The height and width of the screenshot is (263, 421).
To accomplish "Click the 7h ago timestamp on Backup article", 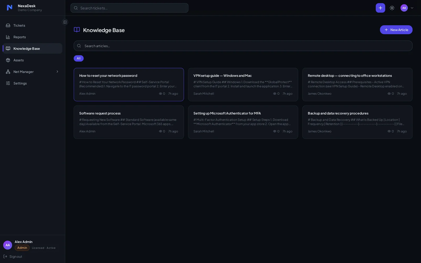I will point(402,131).
